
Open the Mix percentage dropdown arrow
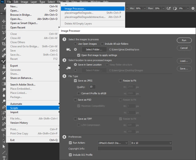pos(145,8)
